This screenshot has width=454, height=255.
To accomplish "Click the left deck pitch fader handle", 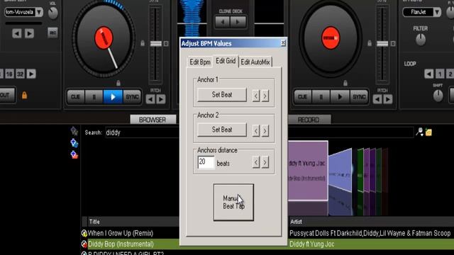I will point(156,44).
